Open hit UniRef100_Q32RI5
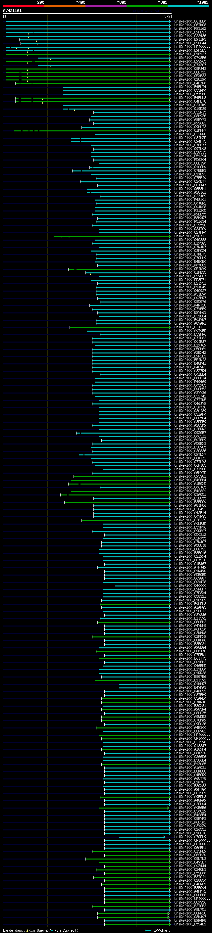This screenshot has height=933, width=212. click(190, 112)
